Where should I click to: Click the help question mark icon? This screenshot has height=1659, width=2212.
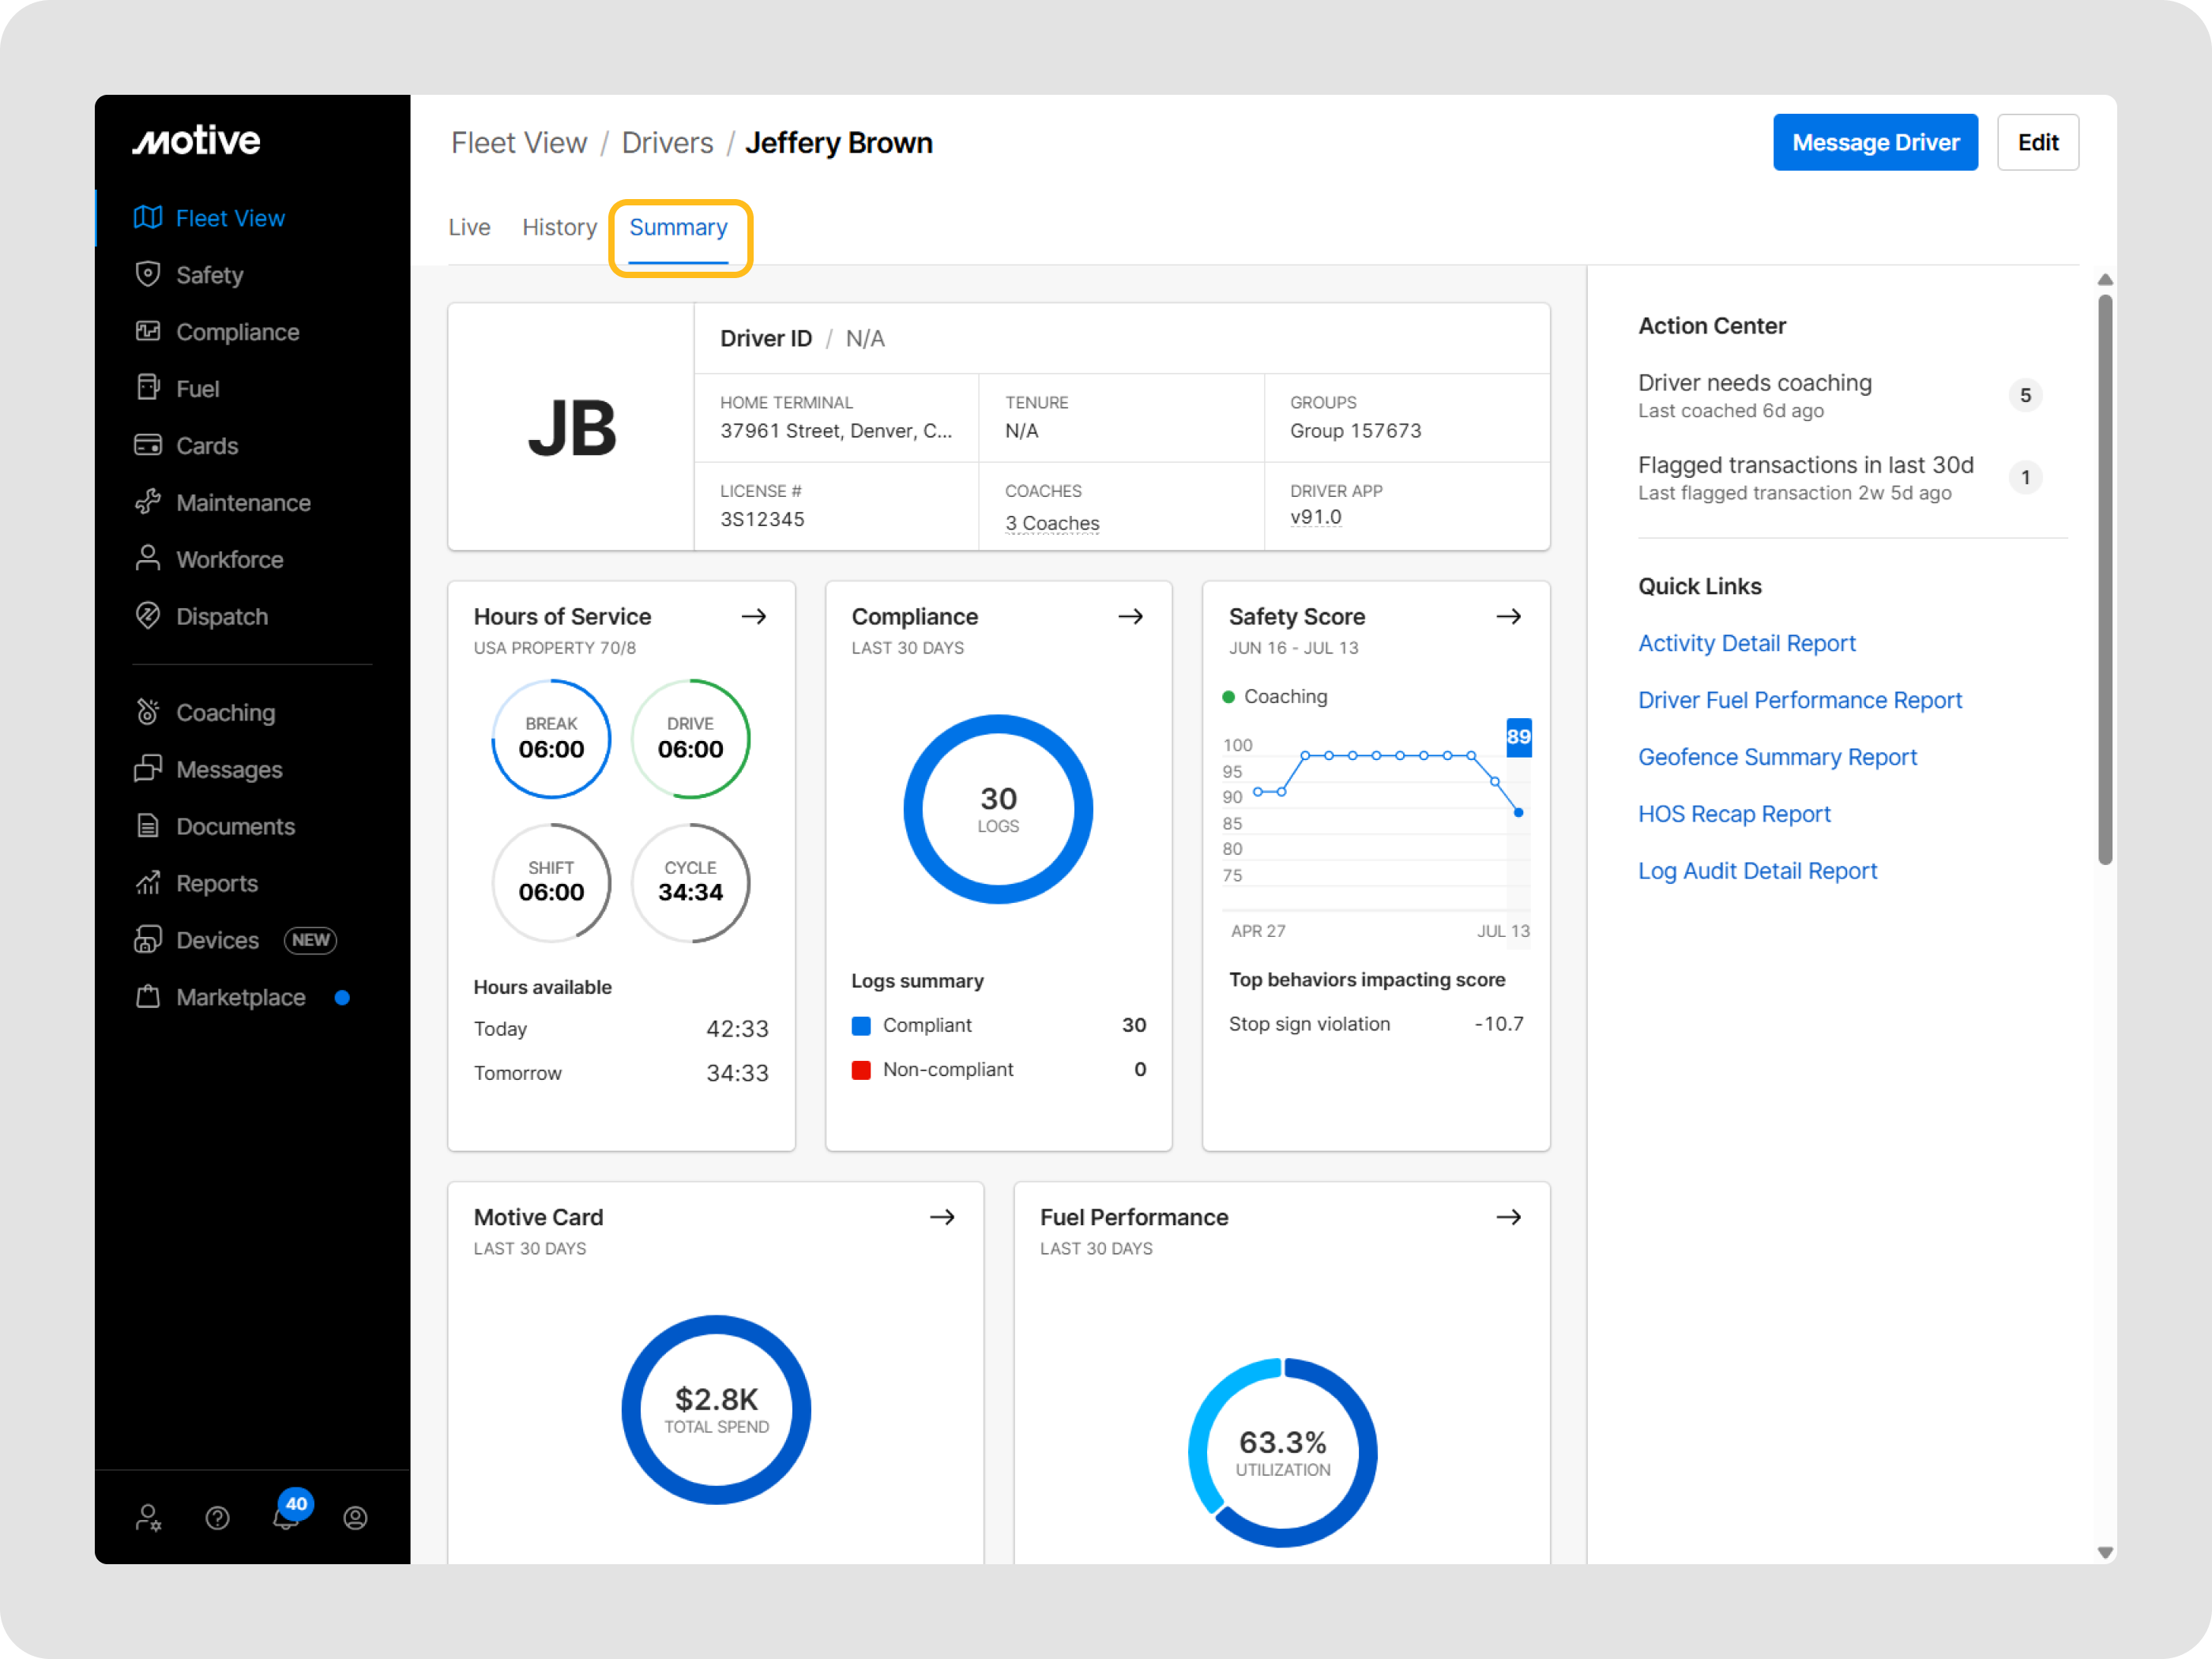(217, 1517)
